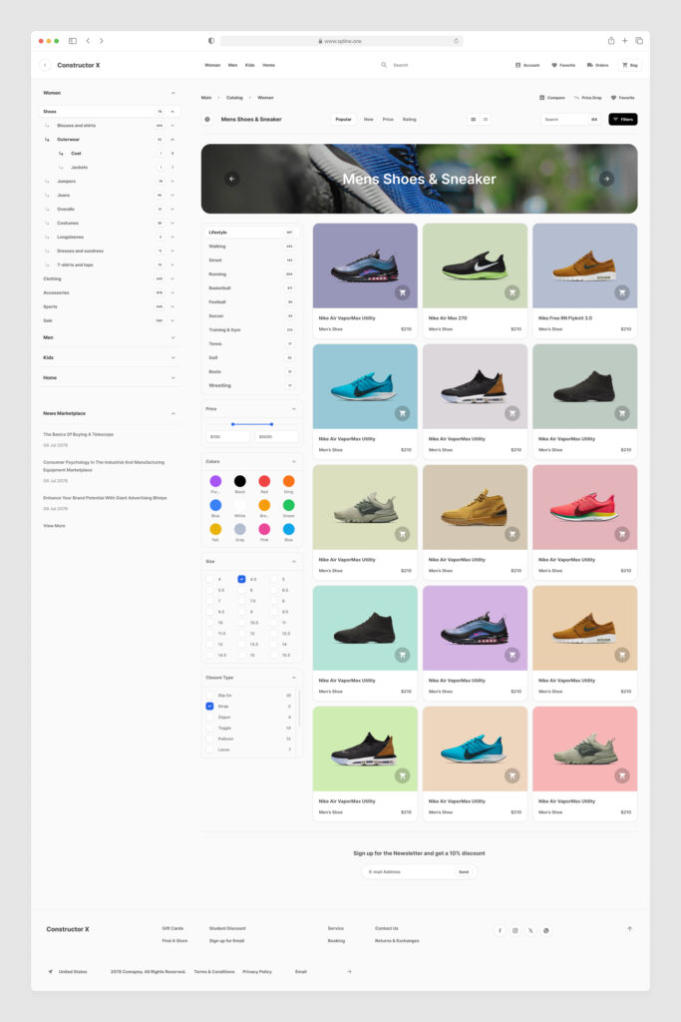Open the browser share icon

pyautogui.click(x=610, y=40)
